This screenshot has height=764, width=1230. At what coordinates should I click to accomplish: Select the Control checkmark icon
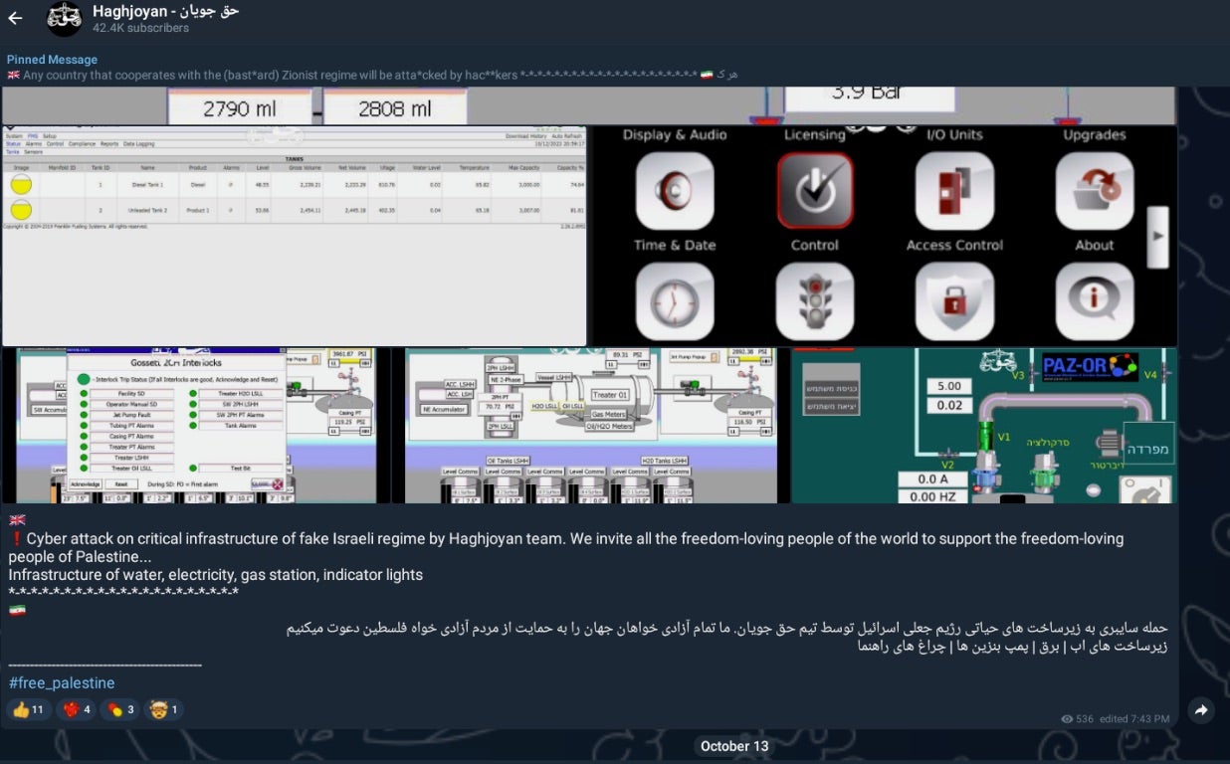tap(814, 191)
